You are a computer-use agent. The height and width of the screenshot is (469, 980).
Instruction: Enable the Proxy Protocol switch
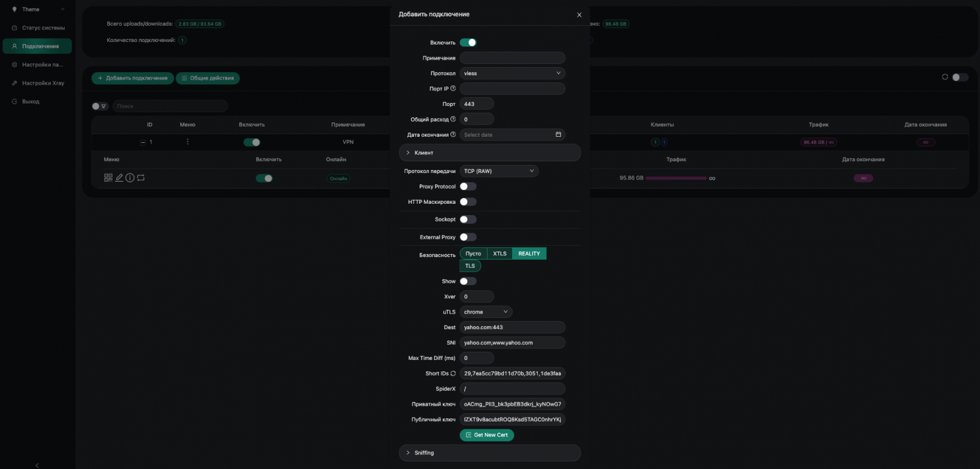pos(468,186)
